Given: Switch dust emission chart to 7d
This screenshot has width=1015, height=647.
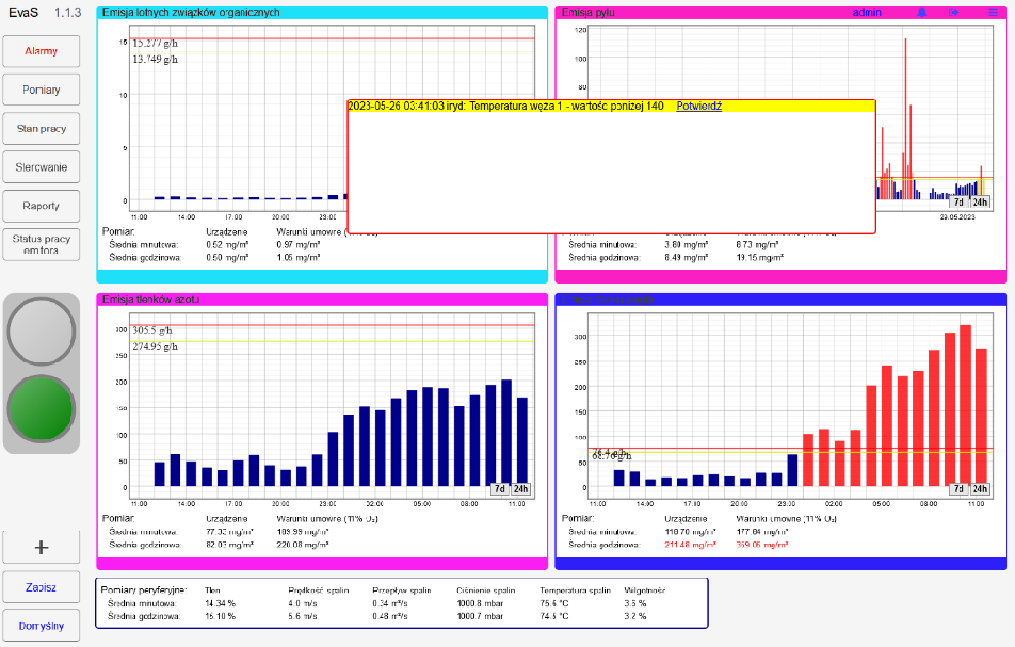Looking at the screenshot, I should tap(959, 202).
